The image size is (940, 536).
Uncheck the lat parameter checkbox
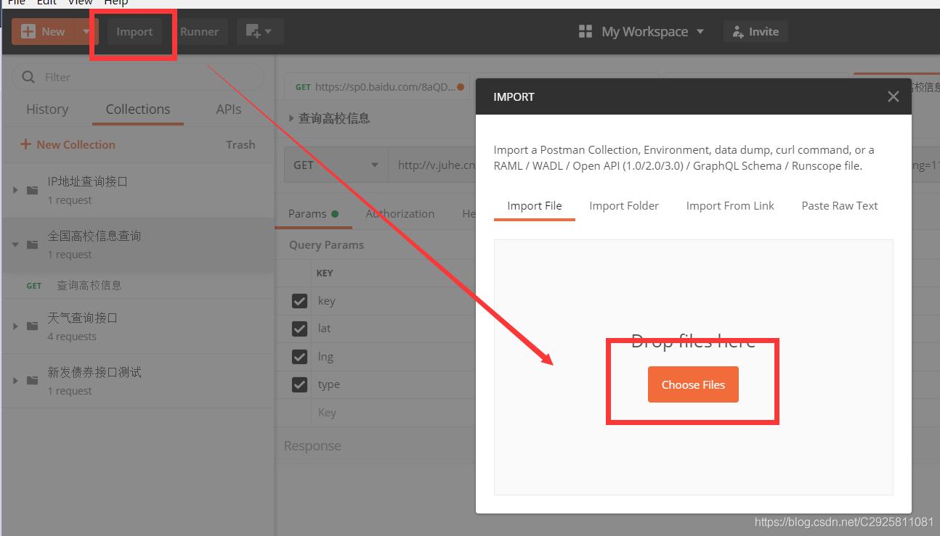[x=299, y=329]
